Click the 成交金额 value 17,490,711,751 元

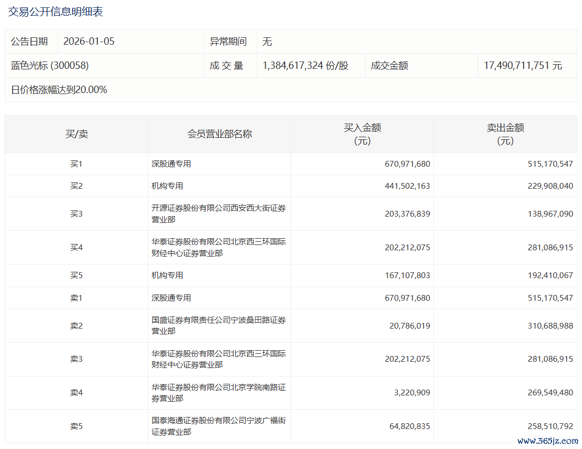point(523,66)
